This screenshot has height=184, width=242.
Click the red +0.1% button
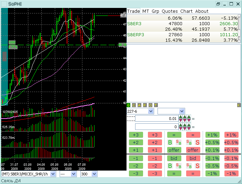(x=231, y=150)
